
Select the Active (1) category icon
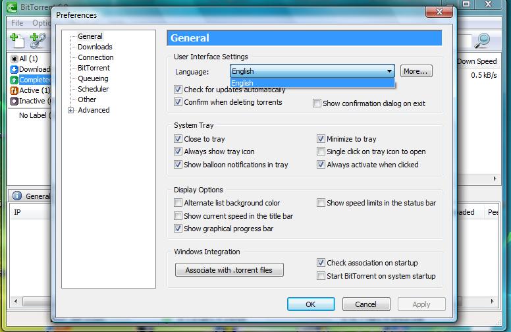tap(14, 90)
